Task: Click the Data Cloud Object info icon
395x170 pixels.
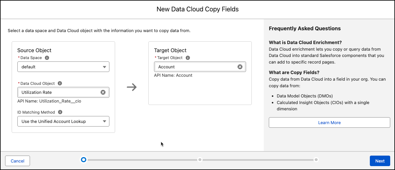Action: [x=60, y=83]
